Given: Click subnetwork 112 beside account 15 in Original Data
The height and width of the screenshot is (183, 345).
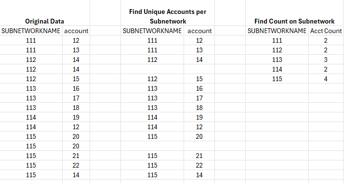Looking at the screenshot, I should 31,79.
